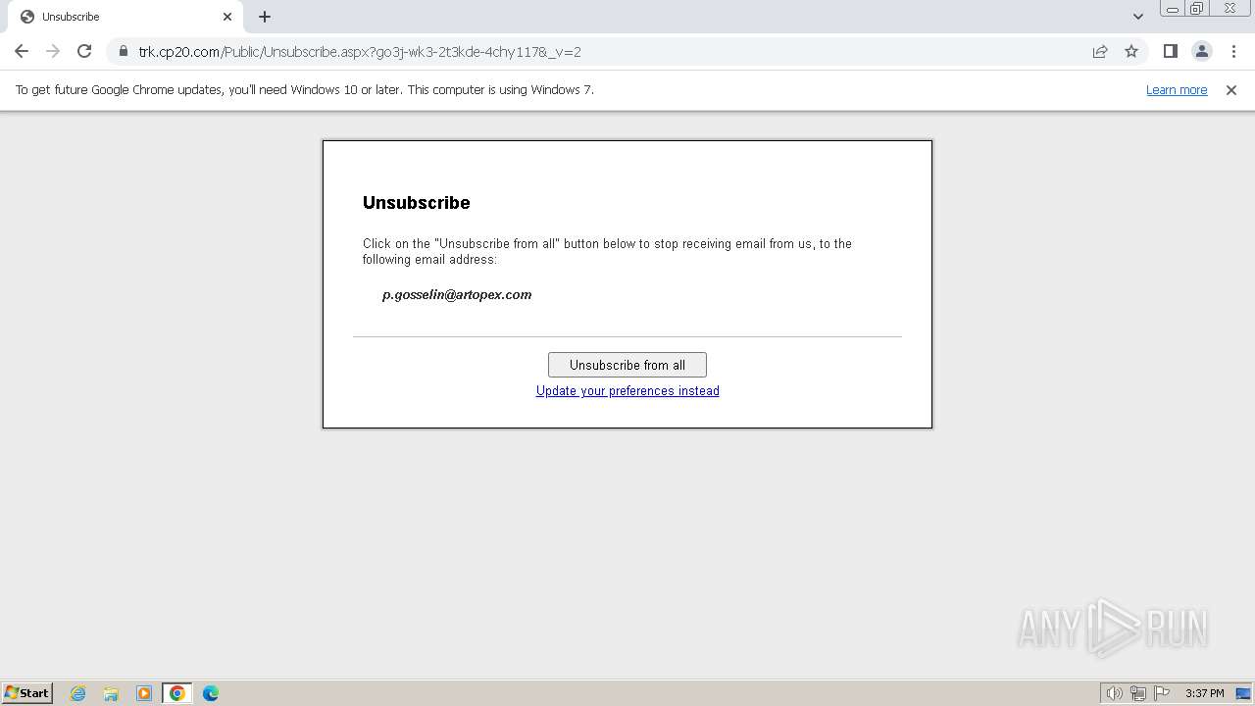Toggle the Chrome side panel
The image size is (1255, 706).
click(1170, 51)
